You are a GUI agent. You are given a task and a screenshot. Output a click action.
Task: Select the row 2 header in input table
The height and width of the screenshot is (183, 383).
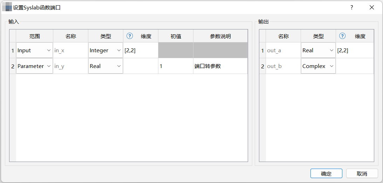pos(13,66)
